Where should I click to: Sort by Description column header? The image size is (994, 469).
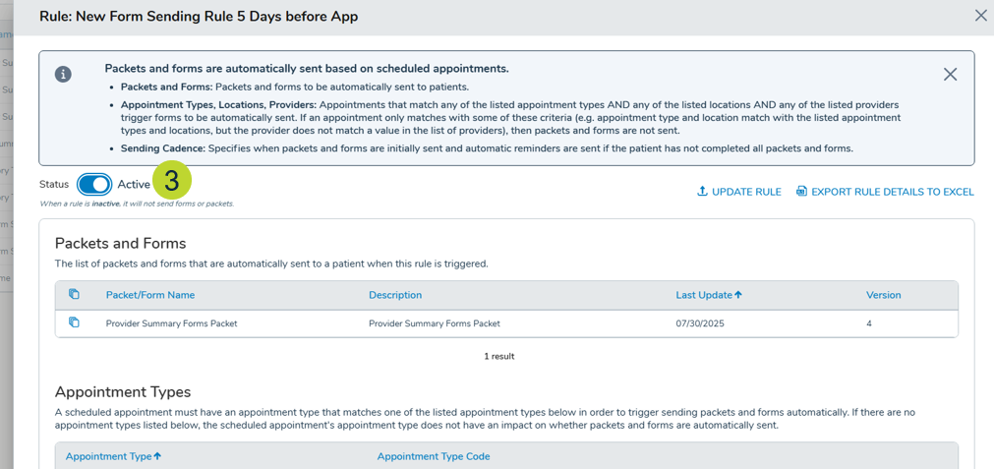(x=395, y=295)
